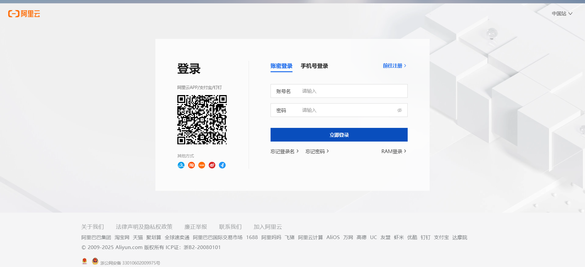
Task: Click the Aliyun logo
Action: click(24, 14)
